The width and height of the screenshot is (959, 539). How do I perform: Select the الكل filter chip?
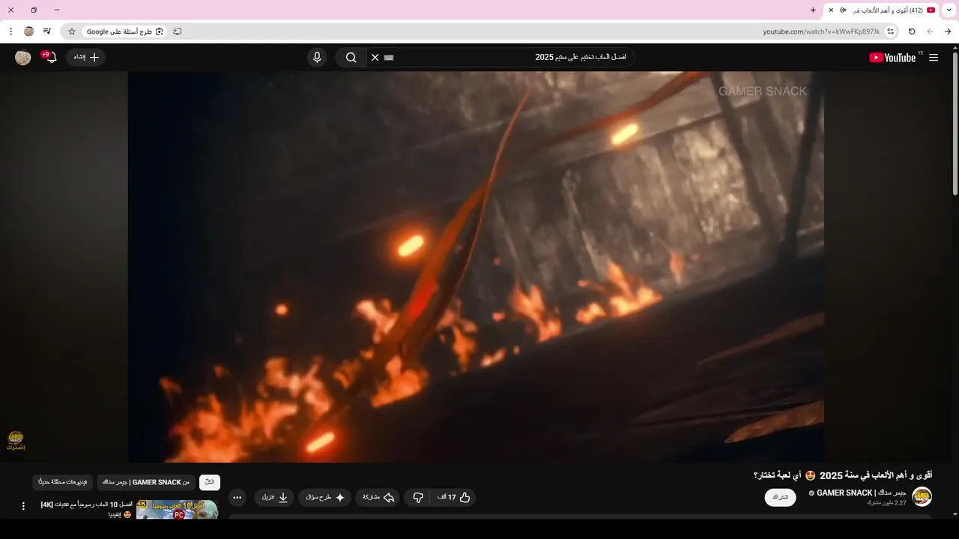point(210,482)
